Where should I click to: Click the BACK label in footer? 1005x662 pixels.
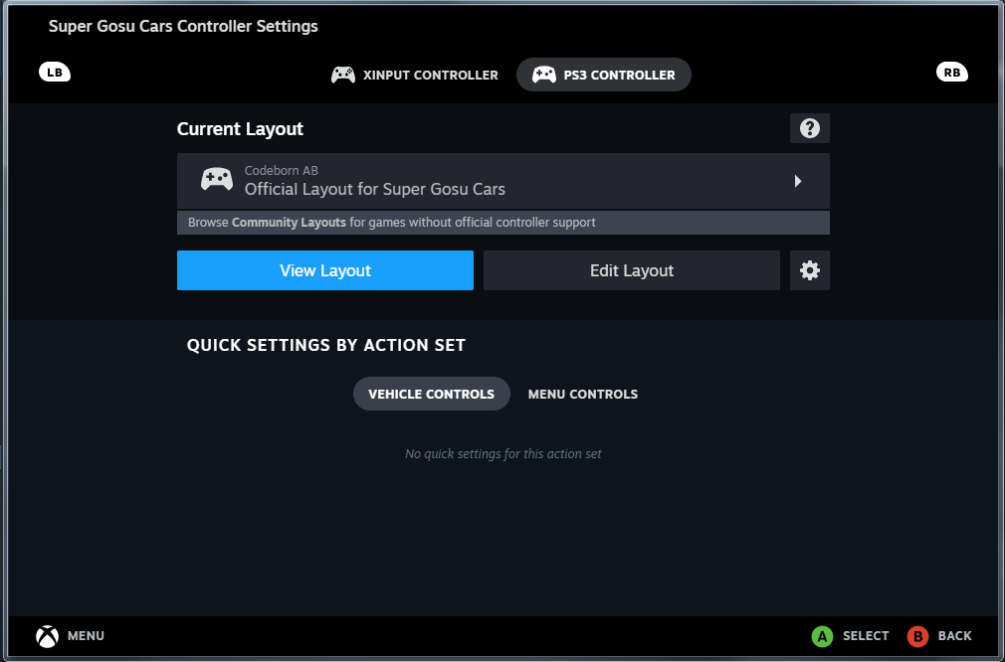954,636
